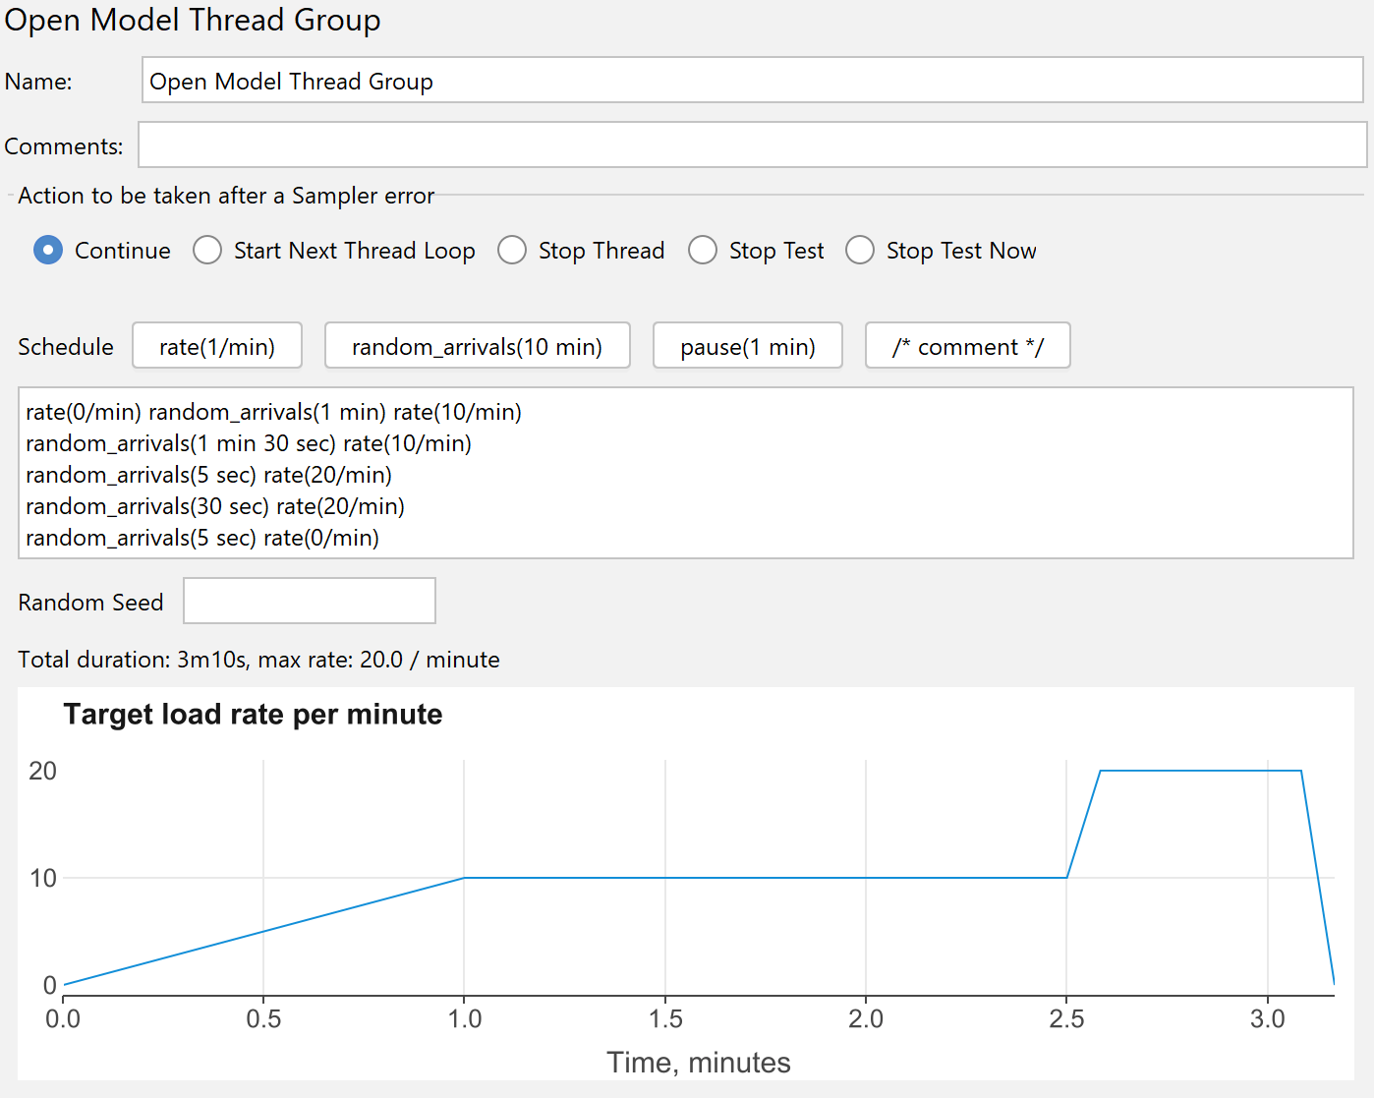Click the Target load rate chart title
Image resolution: width=1374 pixels, height=1098 pixels.
pos(253,715)
